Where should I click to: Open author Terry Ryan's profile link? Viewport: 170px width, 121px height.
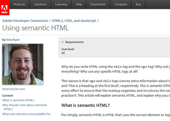(x=13, y=40)
